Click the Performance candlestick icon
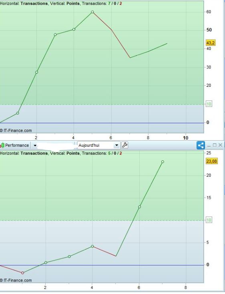The width and height of the screenshot is (225, 294). pos(2,145)
